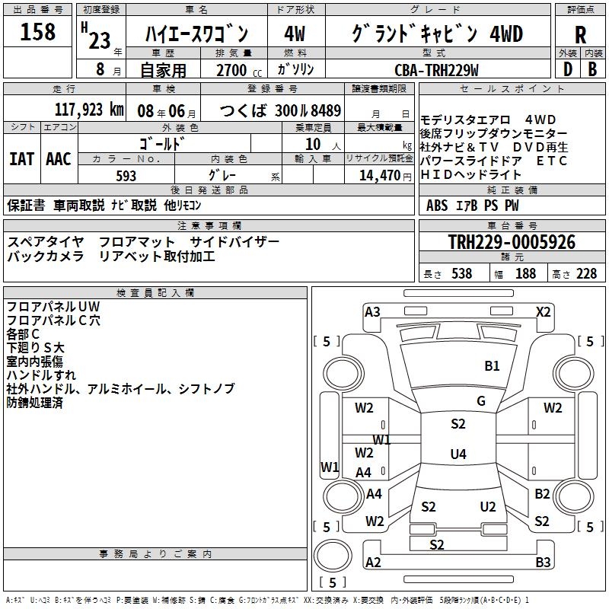This screenshot has height=609, width=609.
Task: Click the line 後席フリップダウンモニター
Action: 493,134
